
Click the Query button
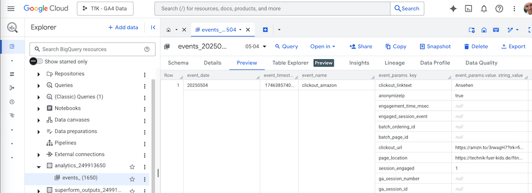(x=286, y=46)
